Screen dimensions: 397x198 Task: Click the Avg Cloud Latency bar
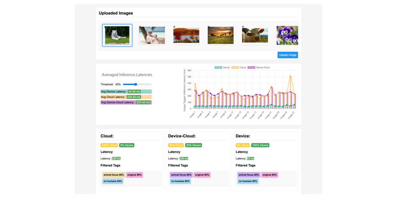click(x=126, y=97)
